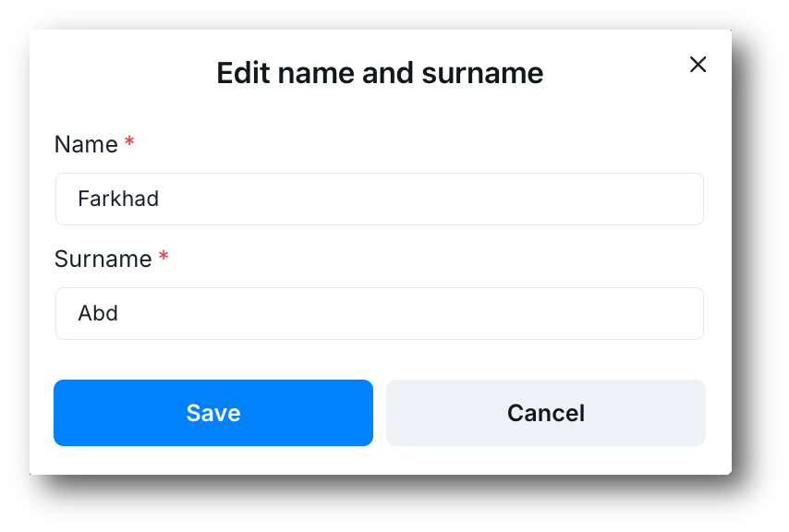Click the text Abd in the Surname box
789x532 pixels.
coord(98,313)
